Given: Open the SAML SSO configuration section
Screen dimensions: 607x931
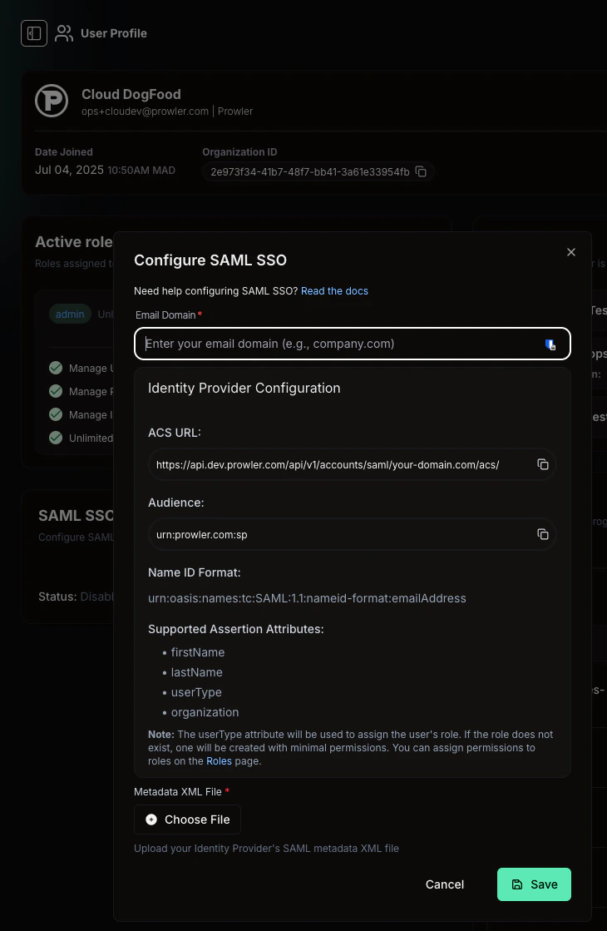Looking at the screenshot, I should pyautogui.click(x=69, y=515).
